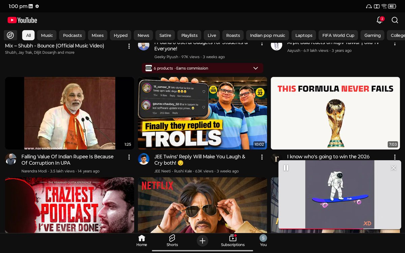Viewport: 405px width, 253px height.
Task: Select the FIFA World Cup chip
Action: point(338,35)
